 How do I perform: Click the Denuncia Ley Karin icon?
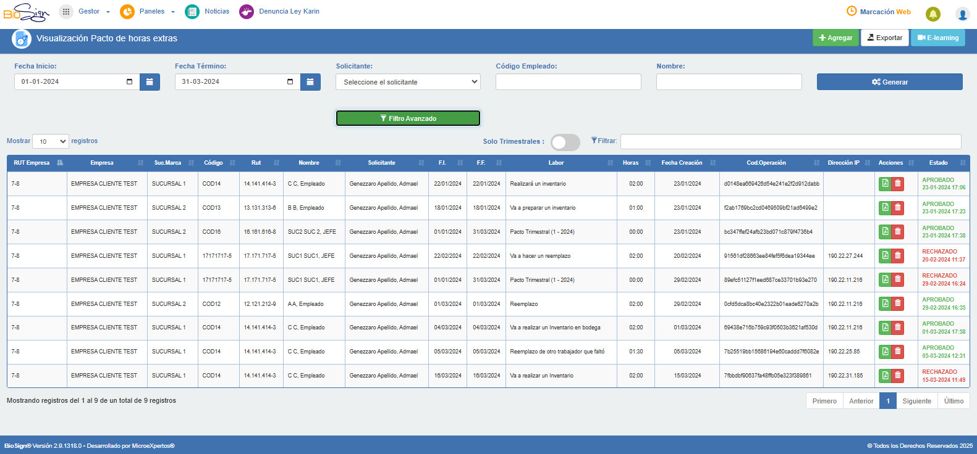click(x=247, y=12)
